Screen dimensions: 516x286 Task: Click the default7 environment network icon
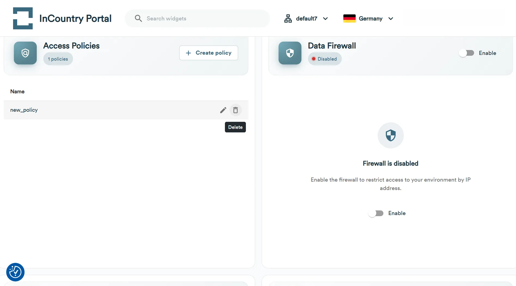(288, 18)
